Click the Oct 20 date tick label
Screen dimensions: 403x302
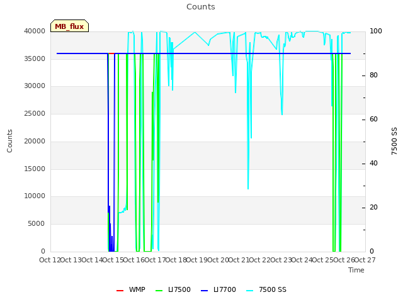(x=218, y=260)
